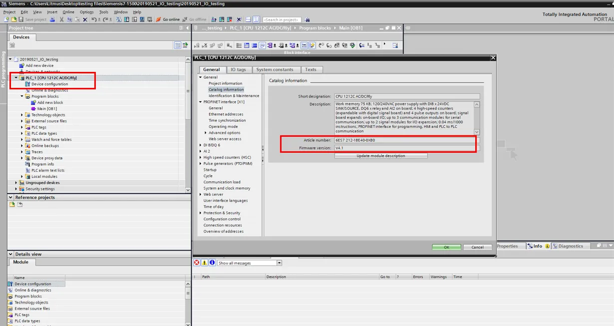
Task: Click the Upload from device icon
Action: [134, 19]
